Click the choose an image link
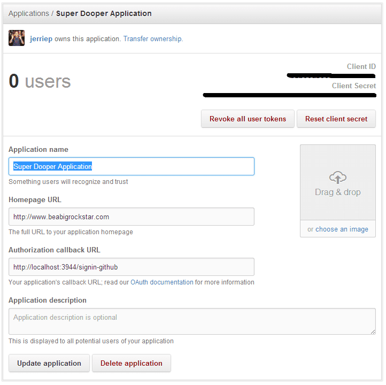Image resolution: width=386 pixels, height=385 pixels. (342, 229)
